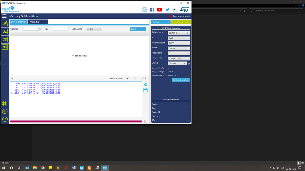305x171 pixels.
Task: Open the Read button's dropdown arrow
Action: click(144, 29)
